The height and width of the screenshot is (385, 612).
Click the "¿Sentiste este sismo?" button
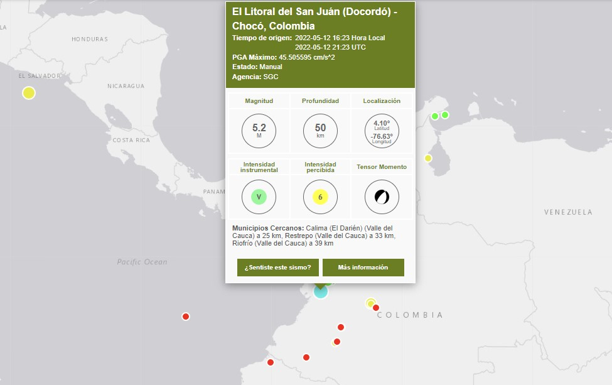pos(278,268)
